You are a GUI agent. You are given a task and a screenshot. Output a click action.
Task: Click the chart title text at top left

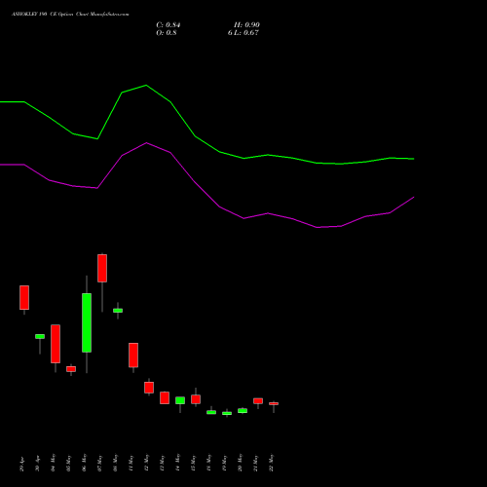click(70, 15)
